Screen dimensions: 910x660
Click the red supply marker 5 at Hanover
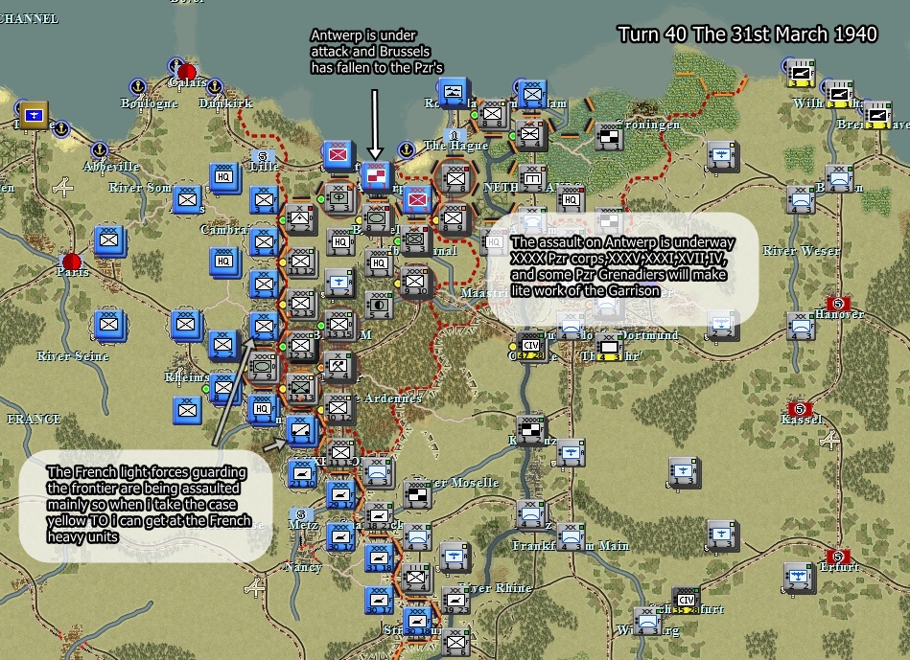click(x=837, y=304)
